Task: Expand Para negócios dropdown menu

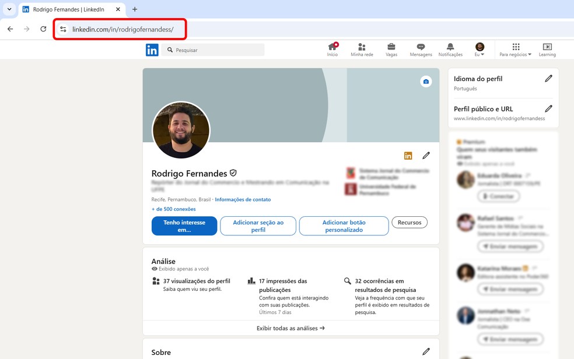Action: click(516, 50)
